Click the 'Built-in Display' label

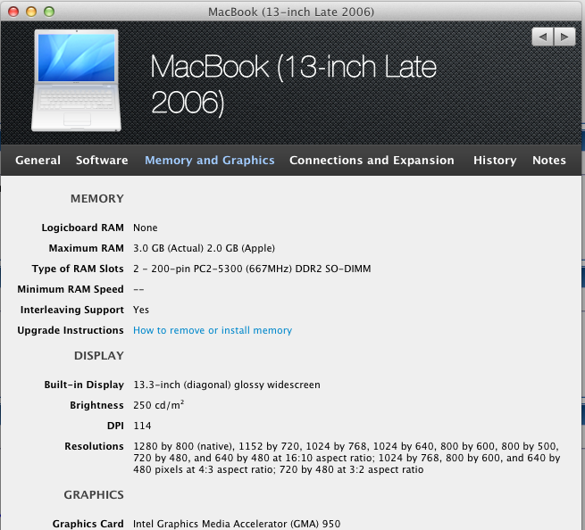[84, 385]
